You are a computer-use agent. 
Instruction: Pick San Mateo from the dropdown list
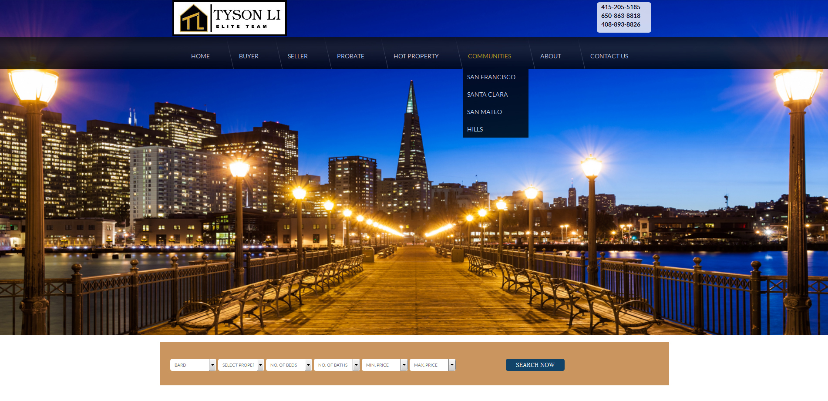point(484,112)
